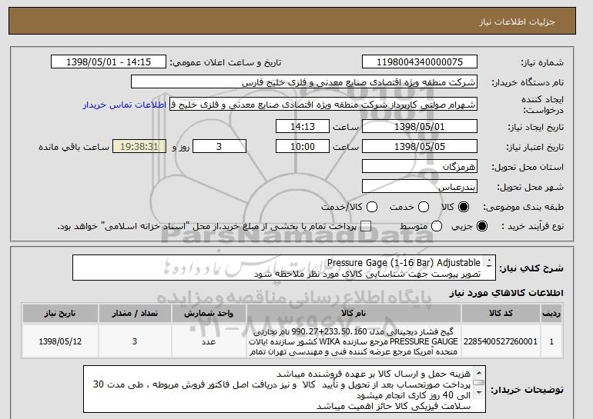Click the announcement date field 1398/05/01 - 14:15
The height and width of the screenshot is (419, 593).
[x=109, y=62]
